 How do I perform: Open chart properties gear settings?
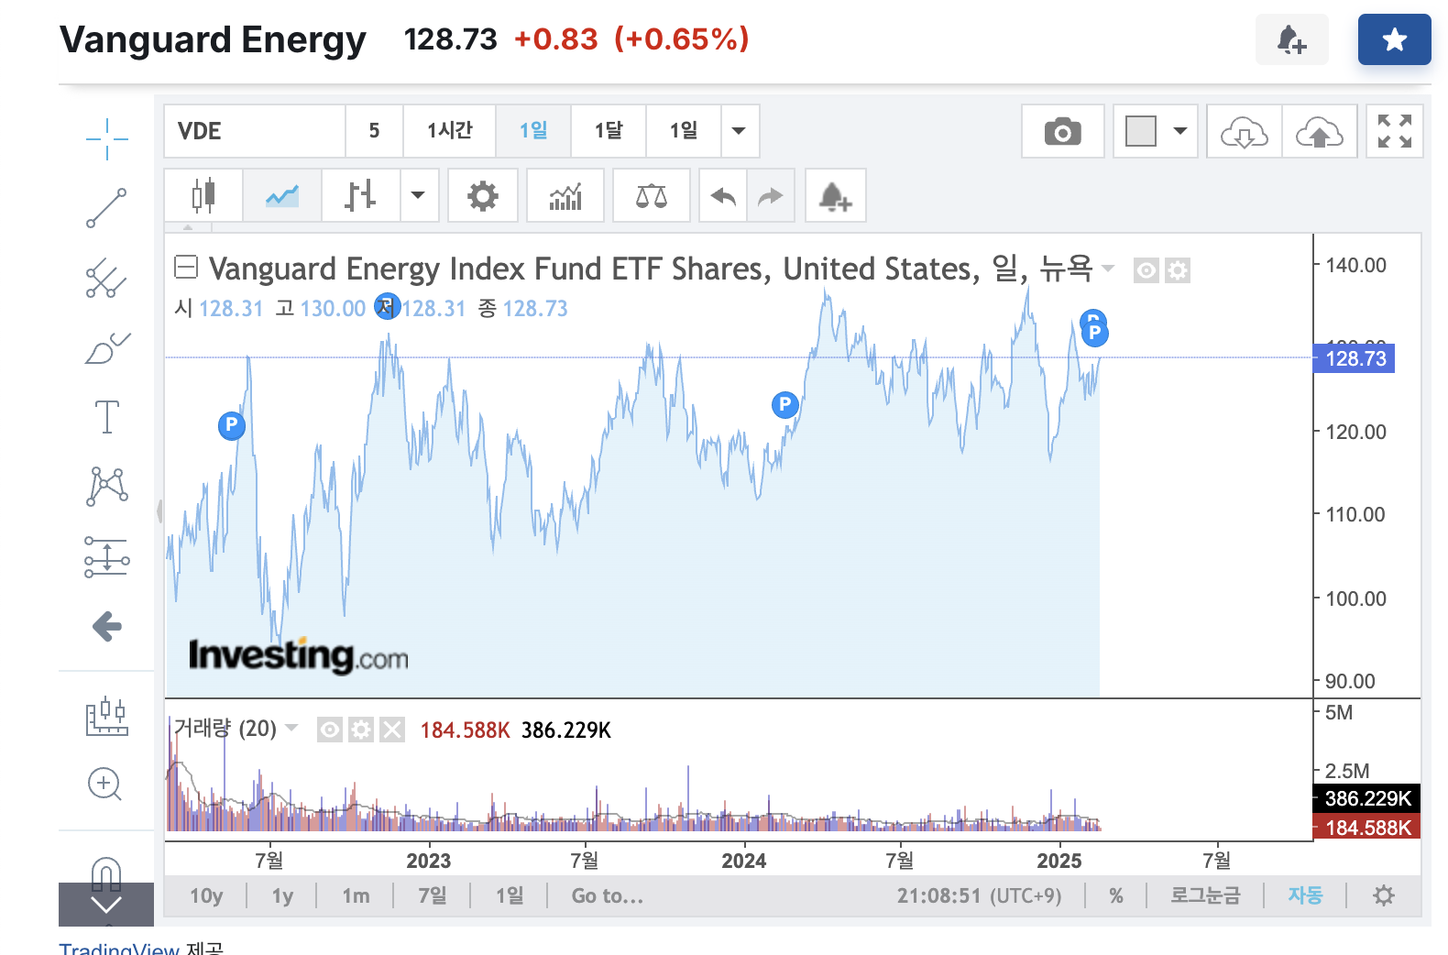[x=483, y=195]
